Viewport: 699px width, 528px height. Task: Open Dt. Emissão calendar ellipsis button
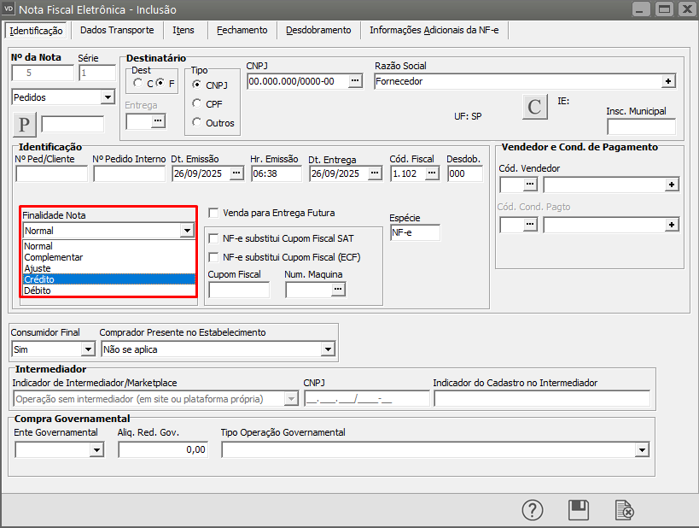(x=236, y=173)
